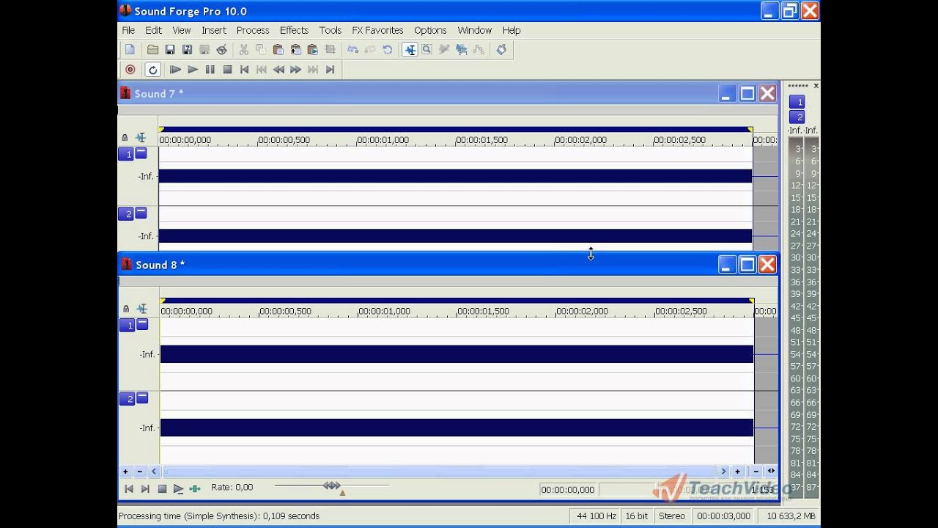Click Stop in the main transport bar
This screenshot has height=528, width=938.
point(227,70)
